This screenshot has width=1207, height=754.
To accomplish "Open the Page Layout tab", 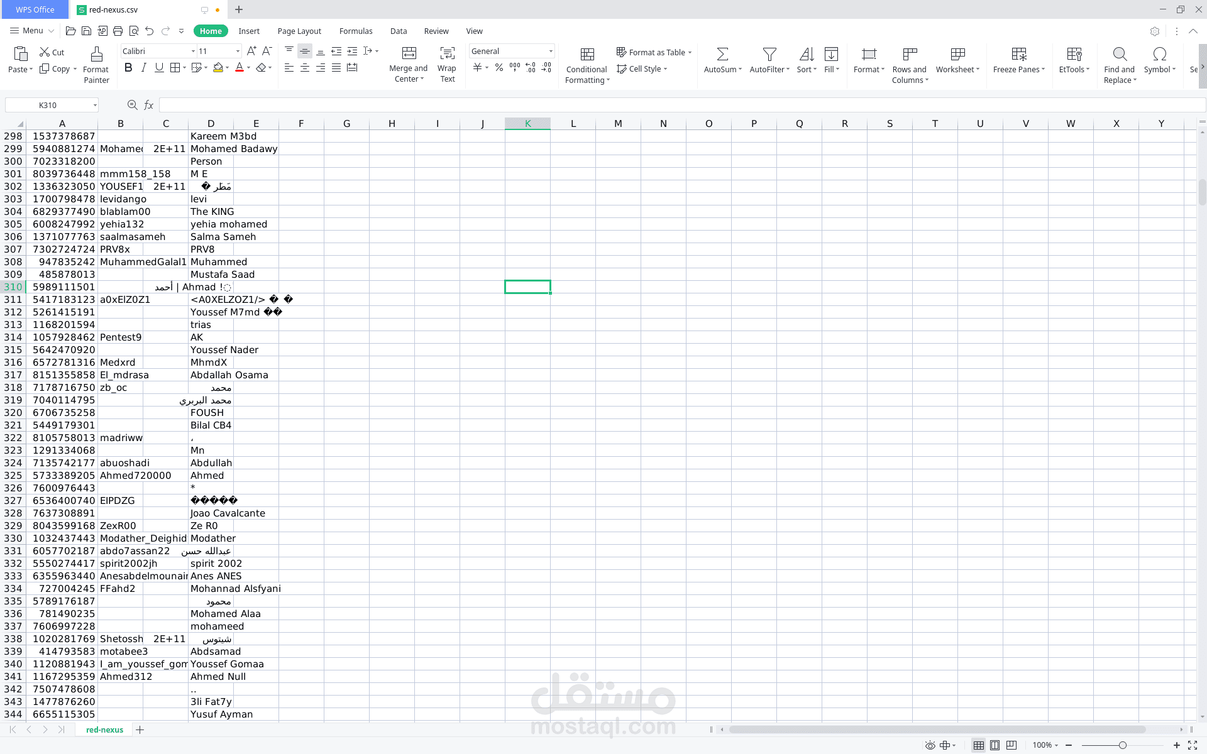I will point(299,31).
